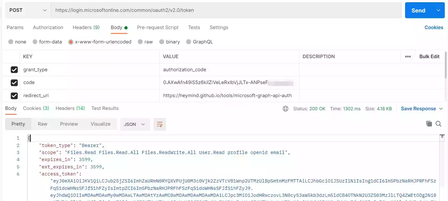Open the Cookies link
The height and width of the screenshot is (201, 448).
coord(434,27)
